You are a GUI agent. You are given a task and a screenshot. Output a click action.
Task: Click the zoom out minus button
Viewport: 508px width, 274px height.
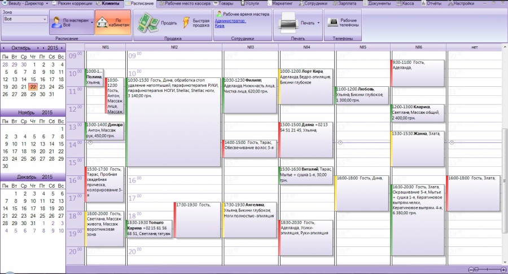tap(471, 269)
